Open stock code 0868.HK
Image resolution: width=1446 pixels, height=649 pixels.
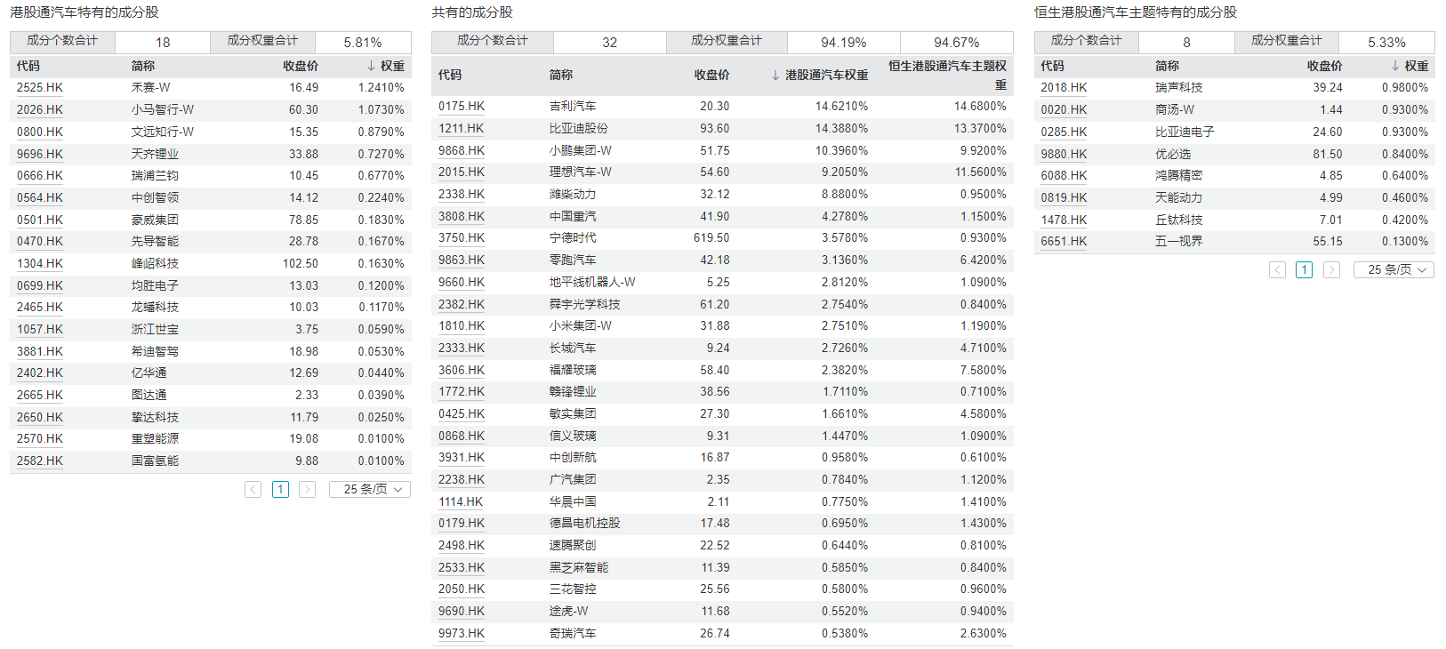click(x=462, y=437)
